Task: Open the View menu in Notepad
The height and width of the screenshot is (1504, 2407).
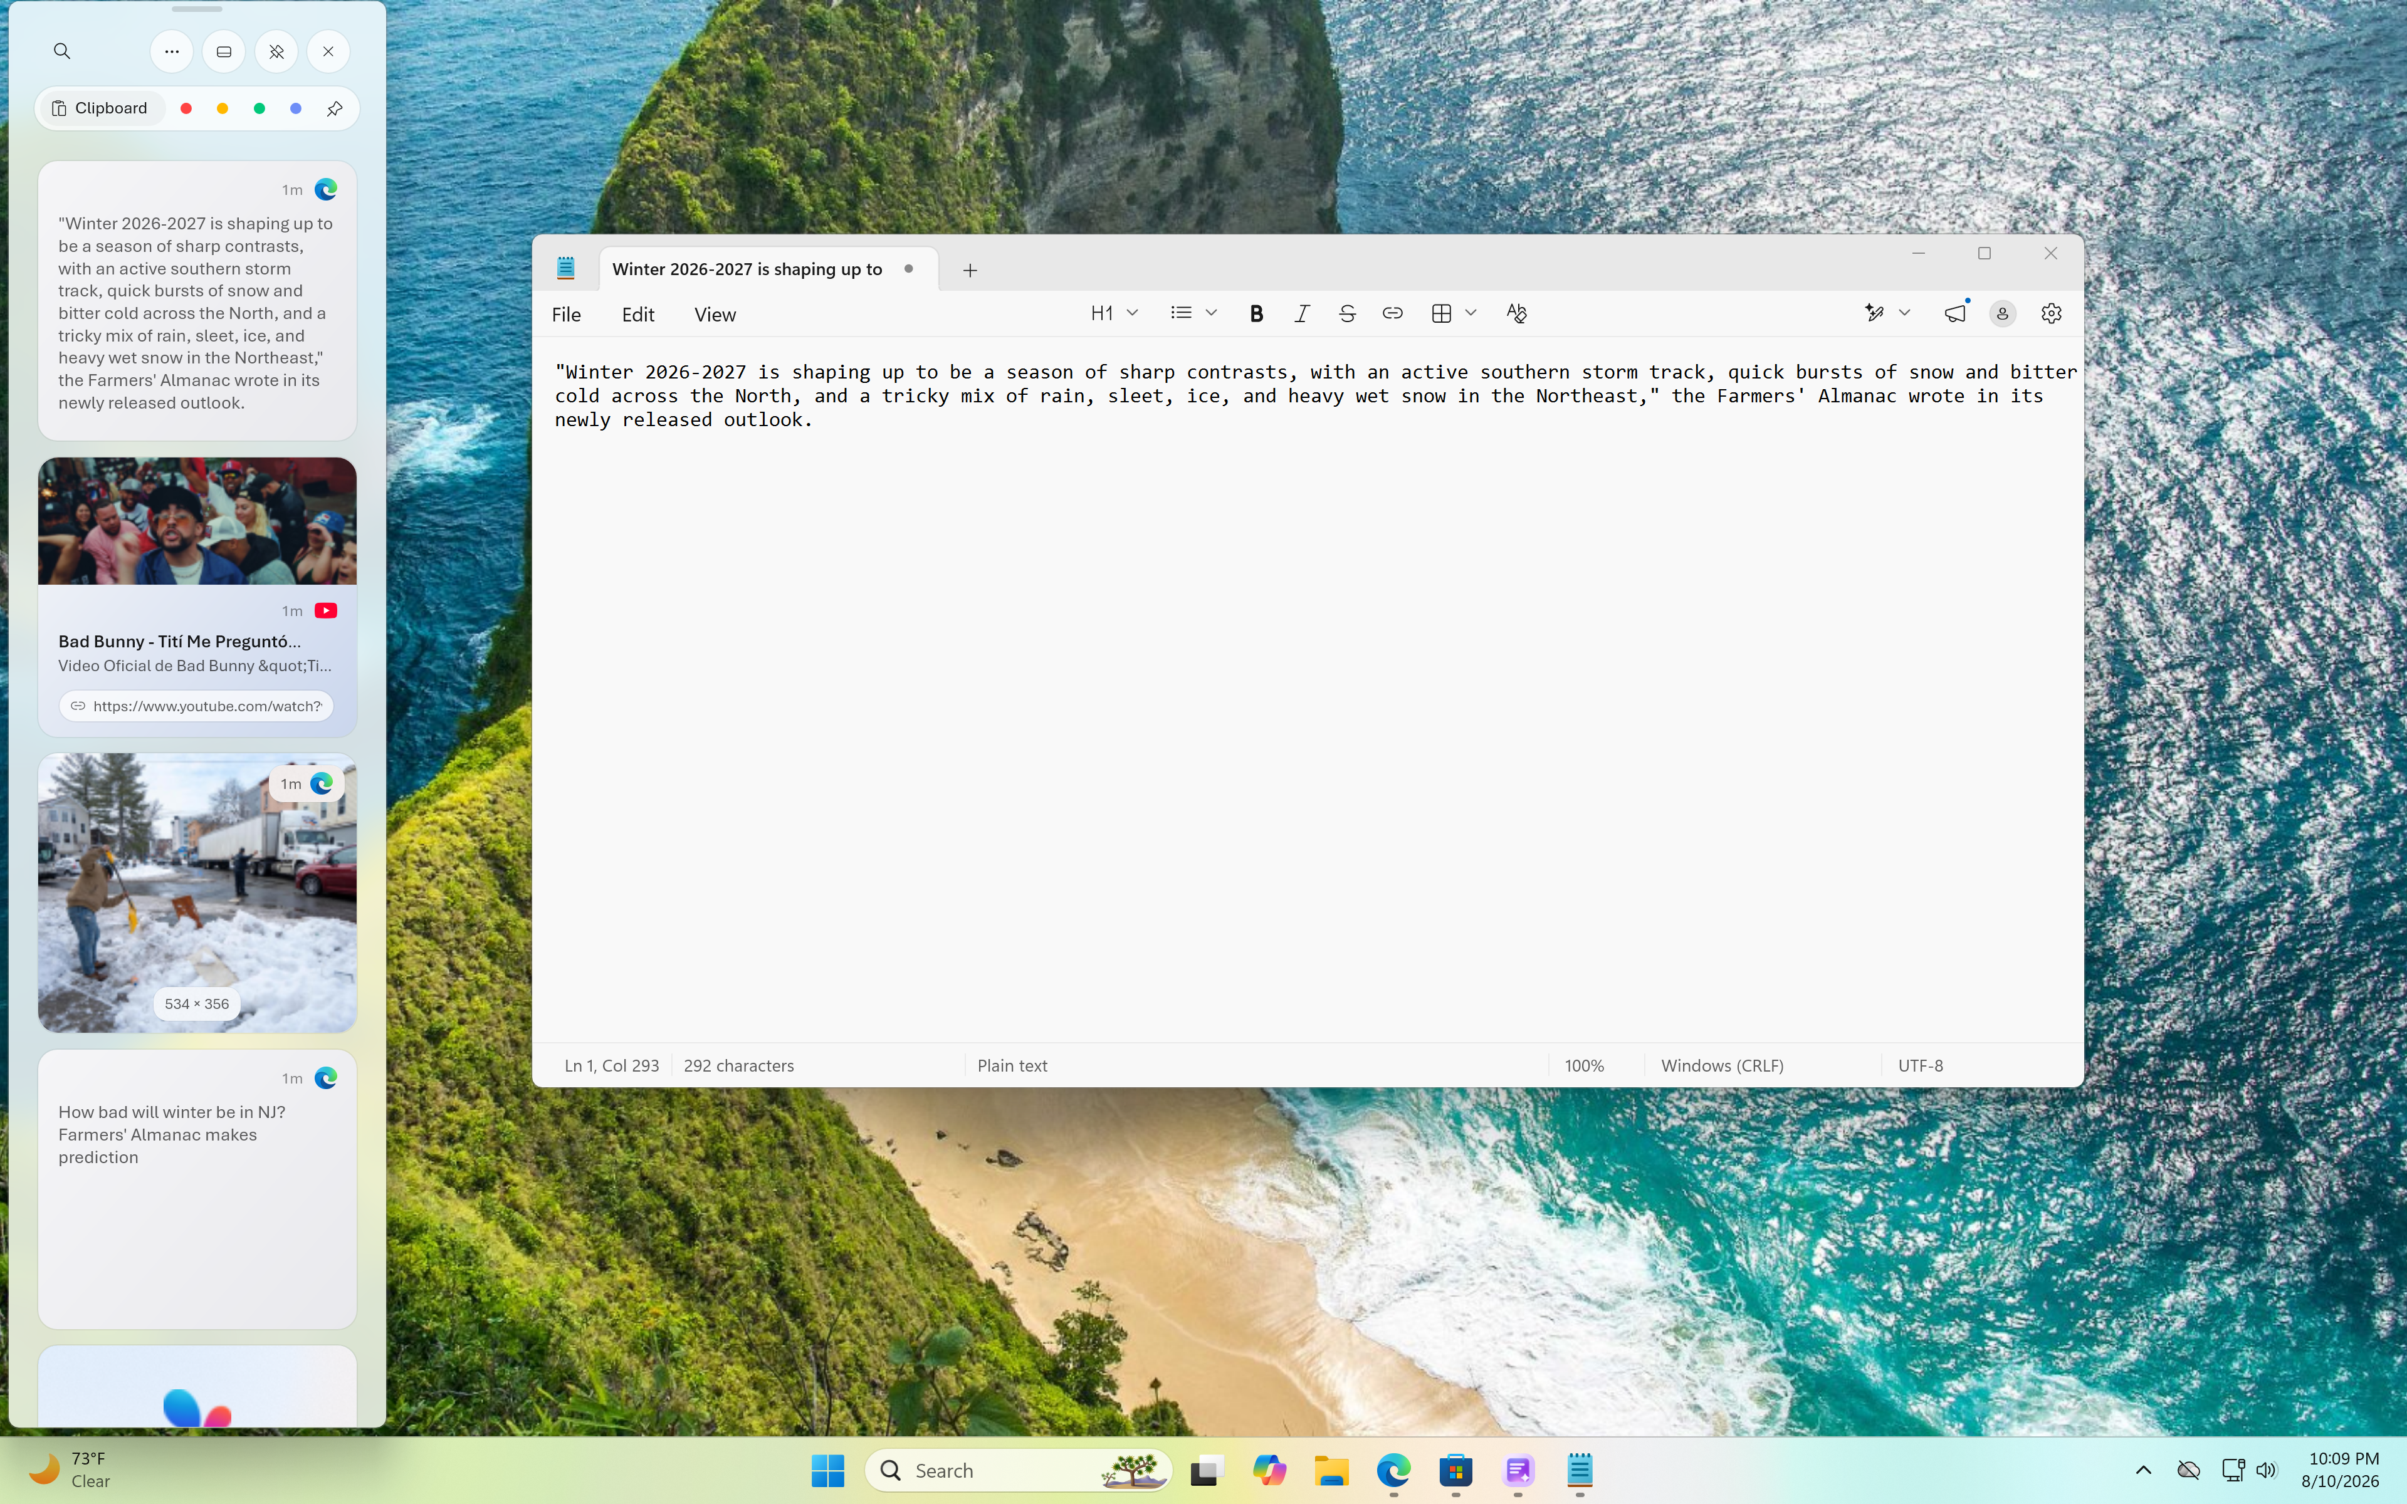Action: [x=715, y=315]
